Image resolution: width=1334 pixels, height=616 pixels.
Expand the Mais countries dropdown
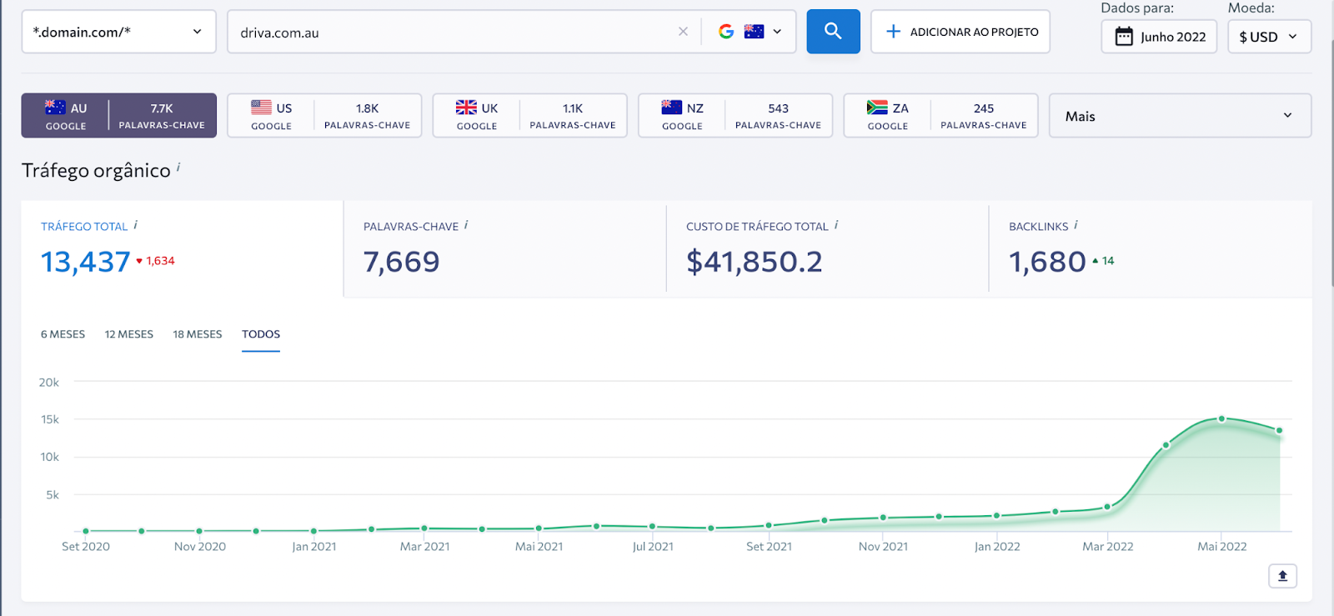(1180, 115)
